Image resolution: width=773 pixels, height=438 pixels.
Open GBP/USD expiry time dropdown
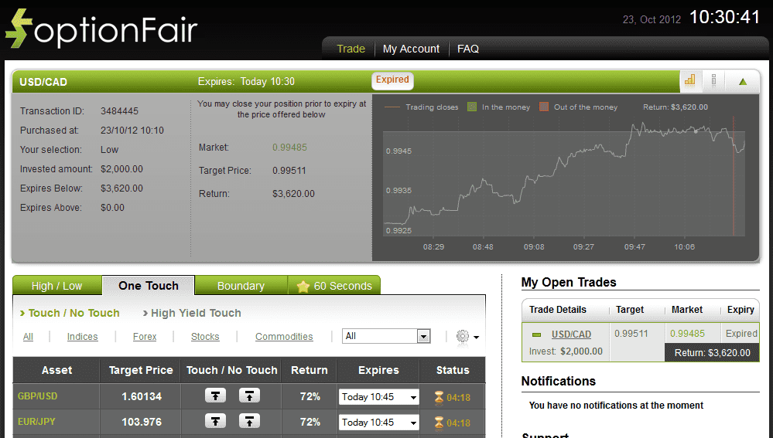click(378, 397)
